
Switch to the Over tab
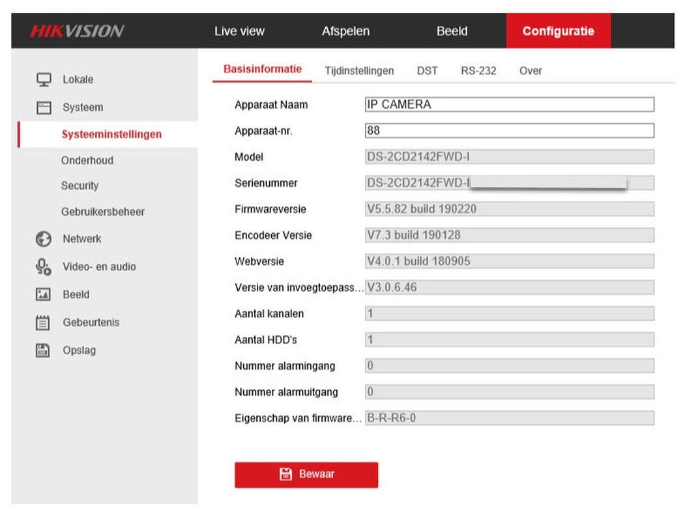click(x=531, y=71)
